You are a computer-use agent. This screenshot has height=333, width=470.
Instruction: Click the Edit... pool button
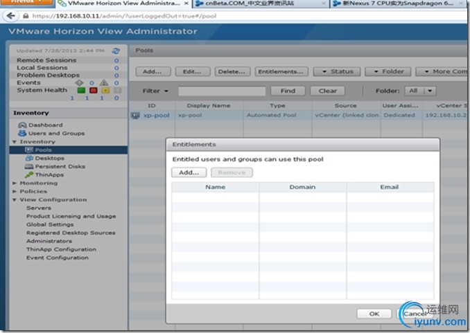pyautogui.click(x=193, y=71)
